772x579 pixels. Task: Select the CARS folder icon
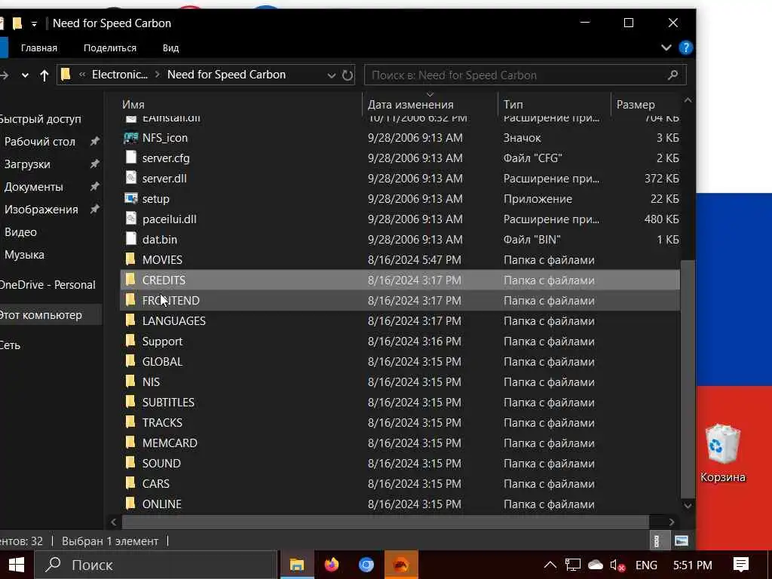click(x=130, y=483)
